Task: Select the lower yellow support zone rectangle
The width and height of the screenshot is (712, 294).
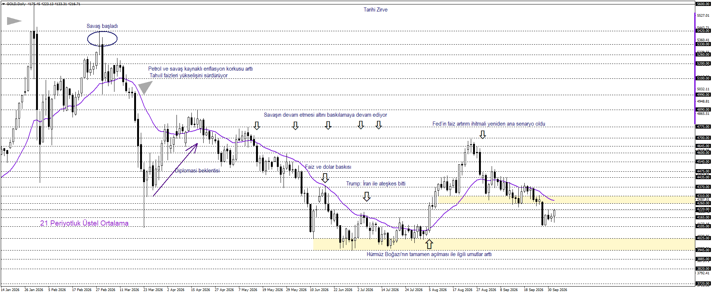Action: [504, 244]
